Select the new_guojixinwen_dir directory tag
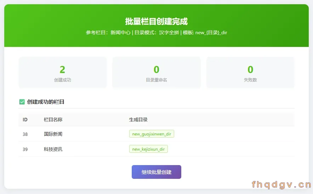This screenshot has height=194, width=313. 152,134
